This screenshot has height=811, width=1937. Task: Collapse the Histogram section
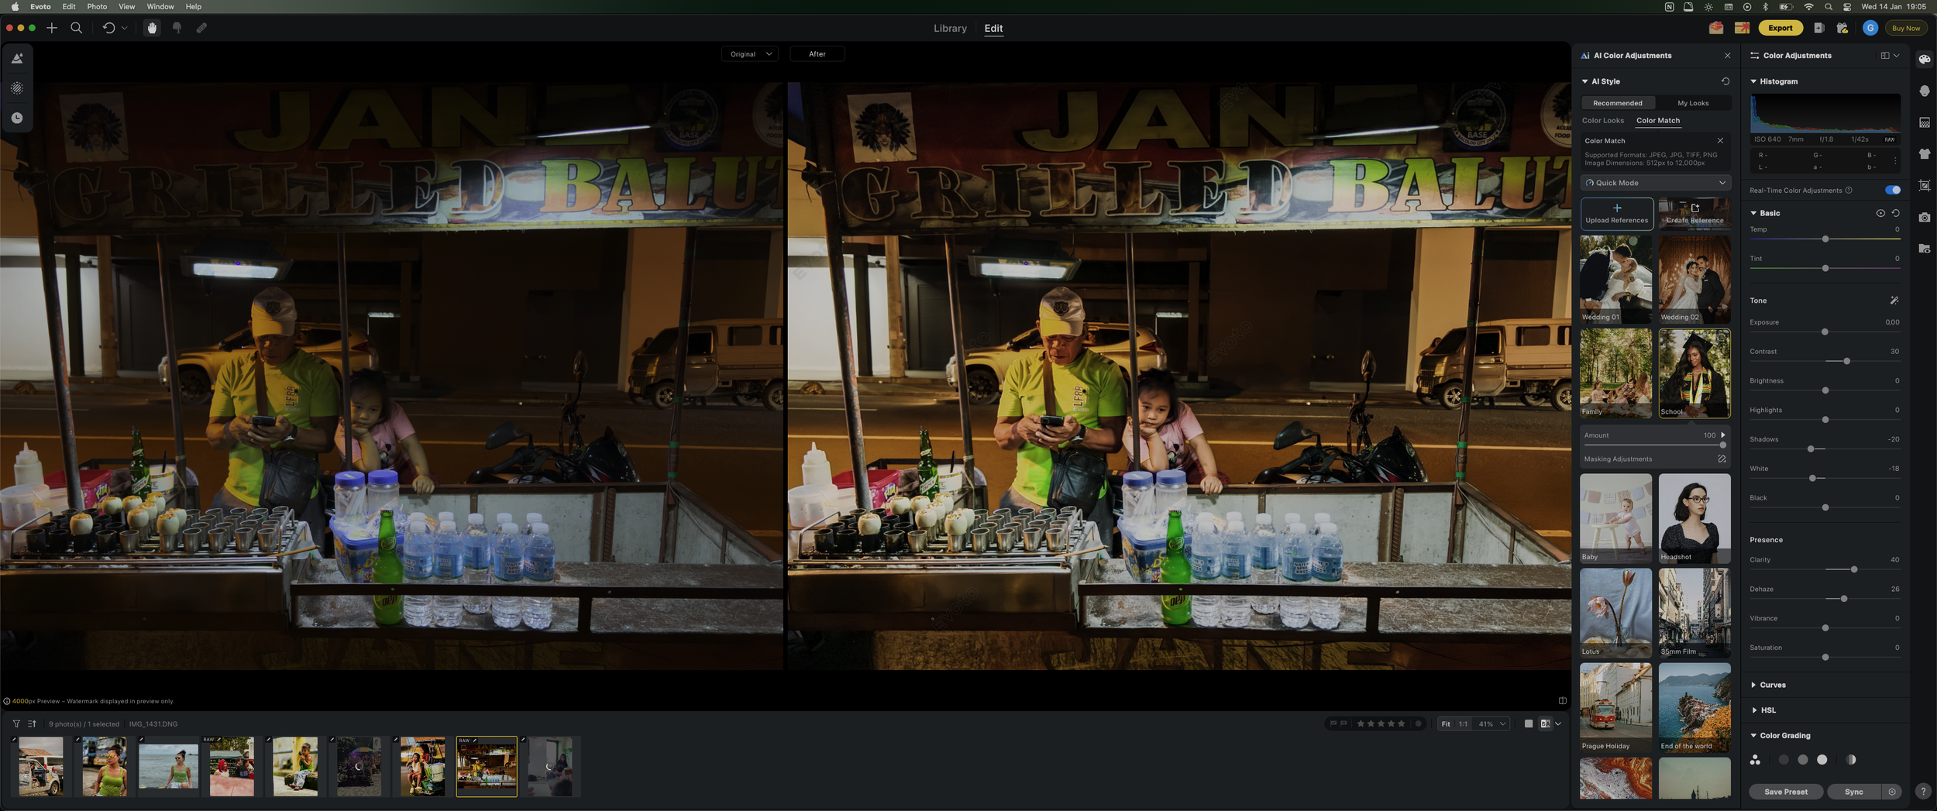[1753, 81]
